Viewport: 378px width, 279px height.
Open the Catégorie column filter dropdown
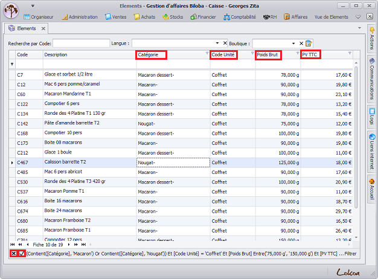207,54
